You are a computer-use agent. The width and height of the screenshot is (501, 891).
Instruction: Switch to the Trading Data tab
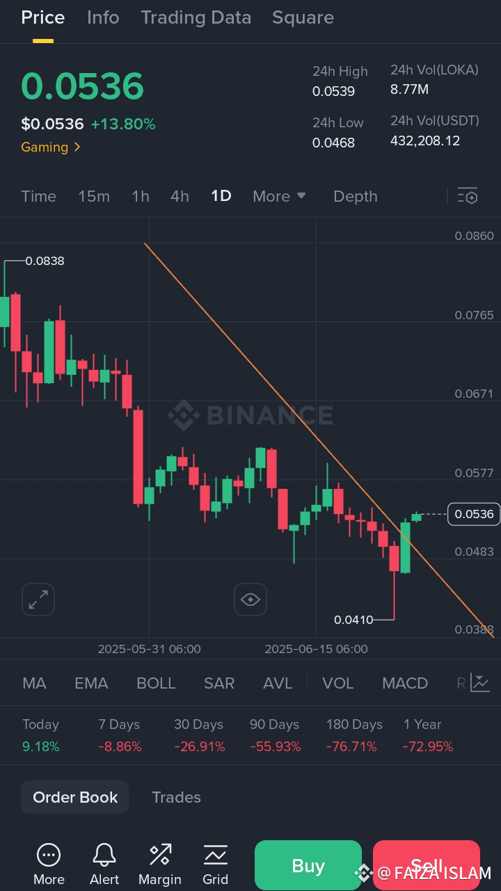pyautogui.click(x=196, y=17)
